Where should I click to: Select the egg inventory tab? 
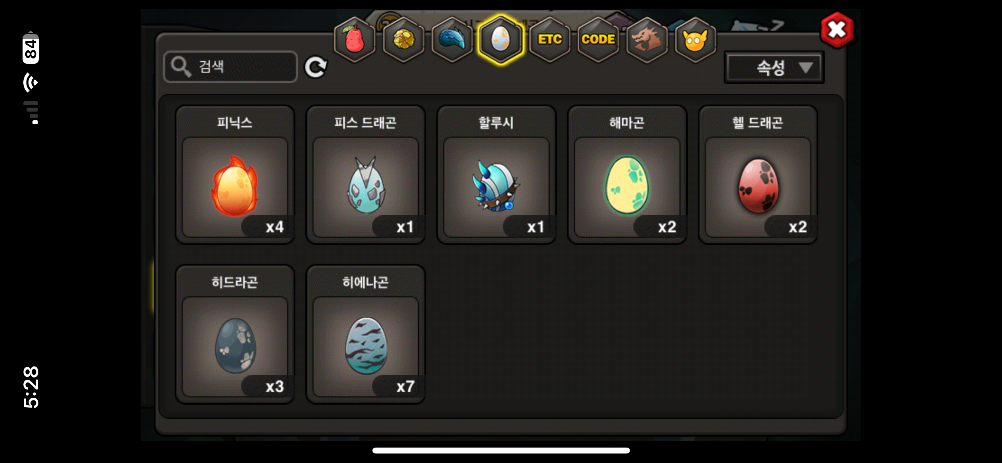pyautogui.click(x=501, y=40)
